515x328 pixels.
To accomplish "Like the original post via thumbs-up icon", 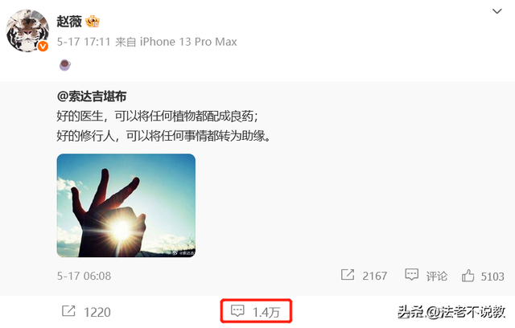I will [468, 276].
